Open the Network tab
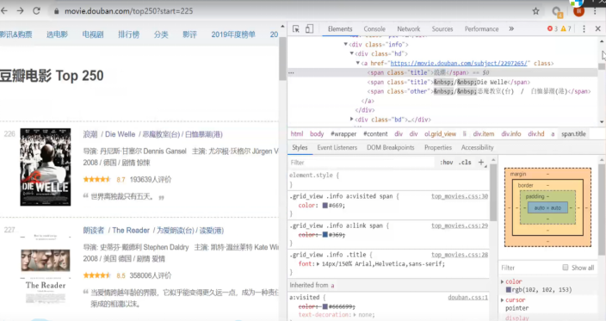 click(x=409, y=29)
